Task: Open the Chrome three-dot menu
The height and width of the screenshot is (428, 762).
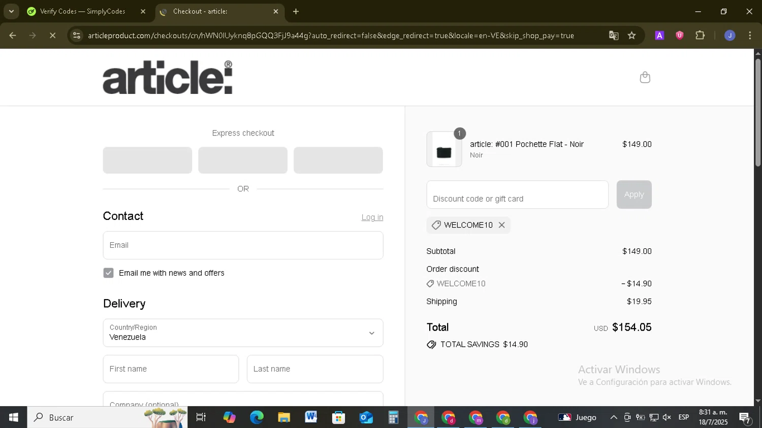Action: click(x=750, y=36)
